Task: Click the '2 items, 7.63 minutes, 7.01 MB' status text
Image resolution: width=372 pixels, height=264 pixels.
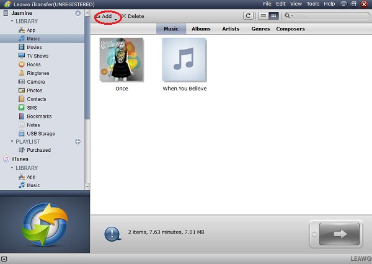Action: tap(166, 232)
